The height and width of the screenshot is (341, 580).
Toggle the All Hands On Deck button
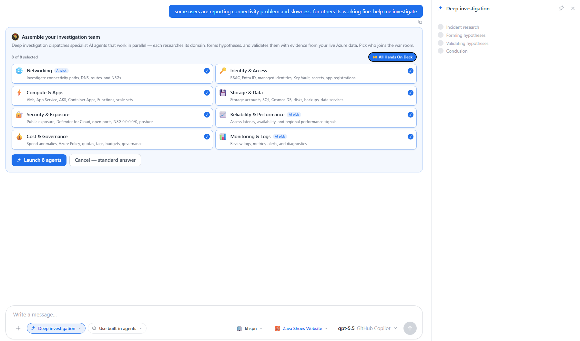392,57
